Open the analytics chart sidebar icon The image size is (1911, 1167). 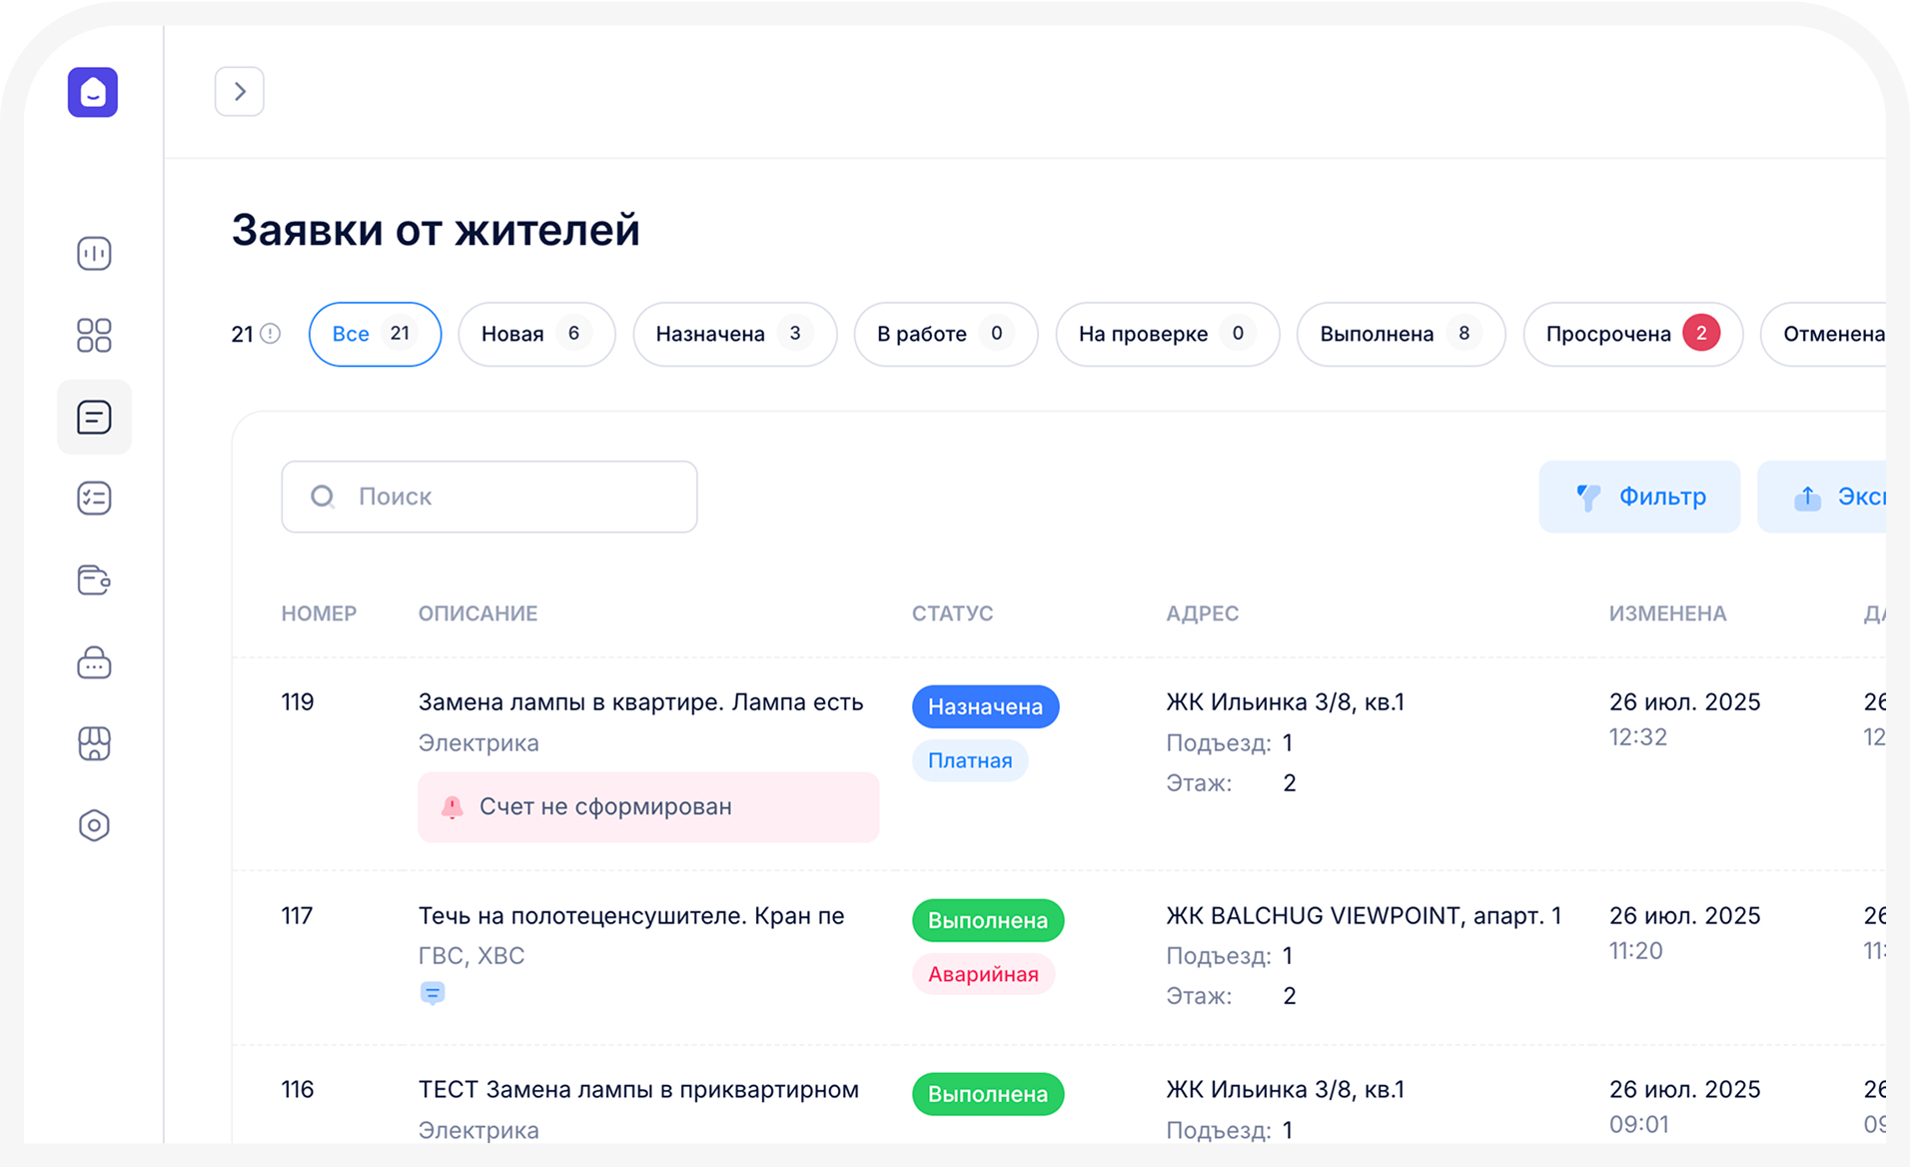(94, 254)
